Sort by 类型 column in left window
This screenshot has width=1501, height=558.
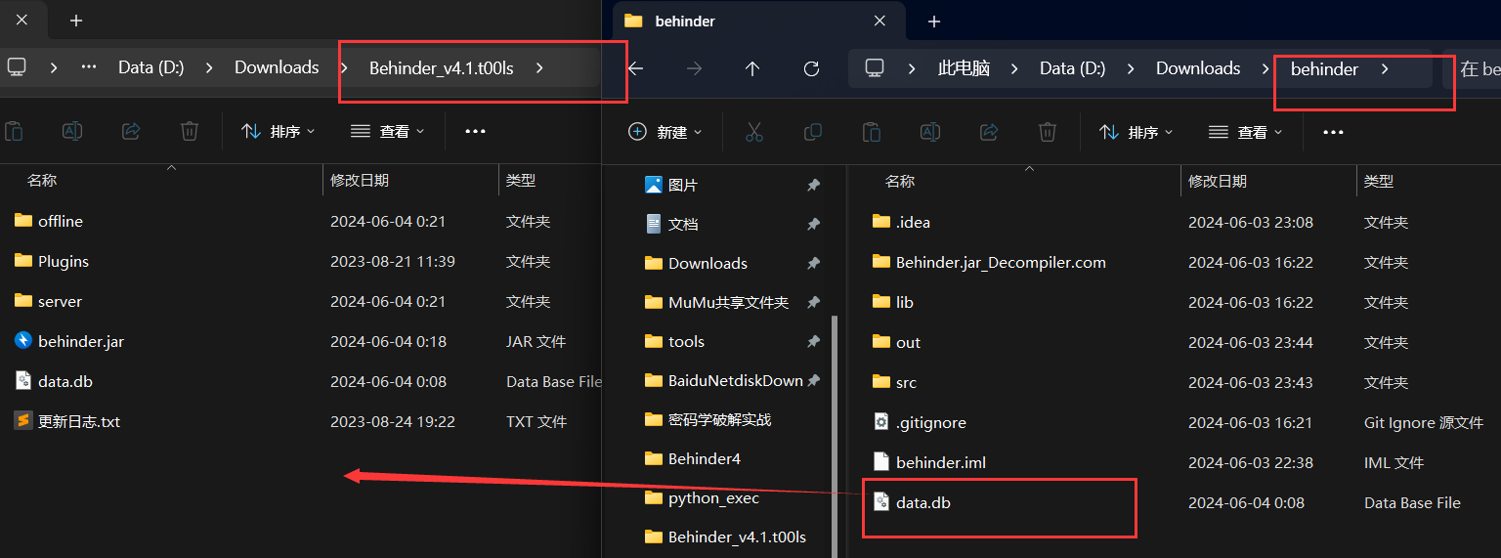click(521, 180)
